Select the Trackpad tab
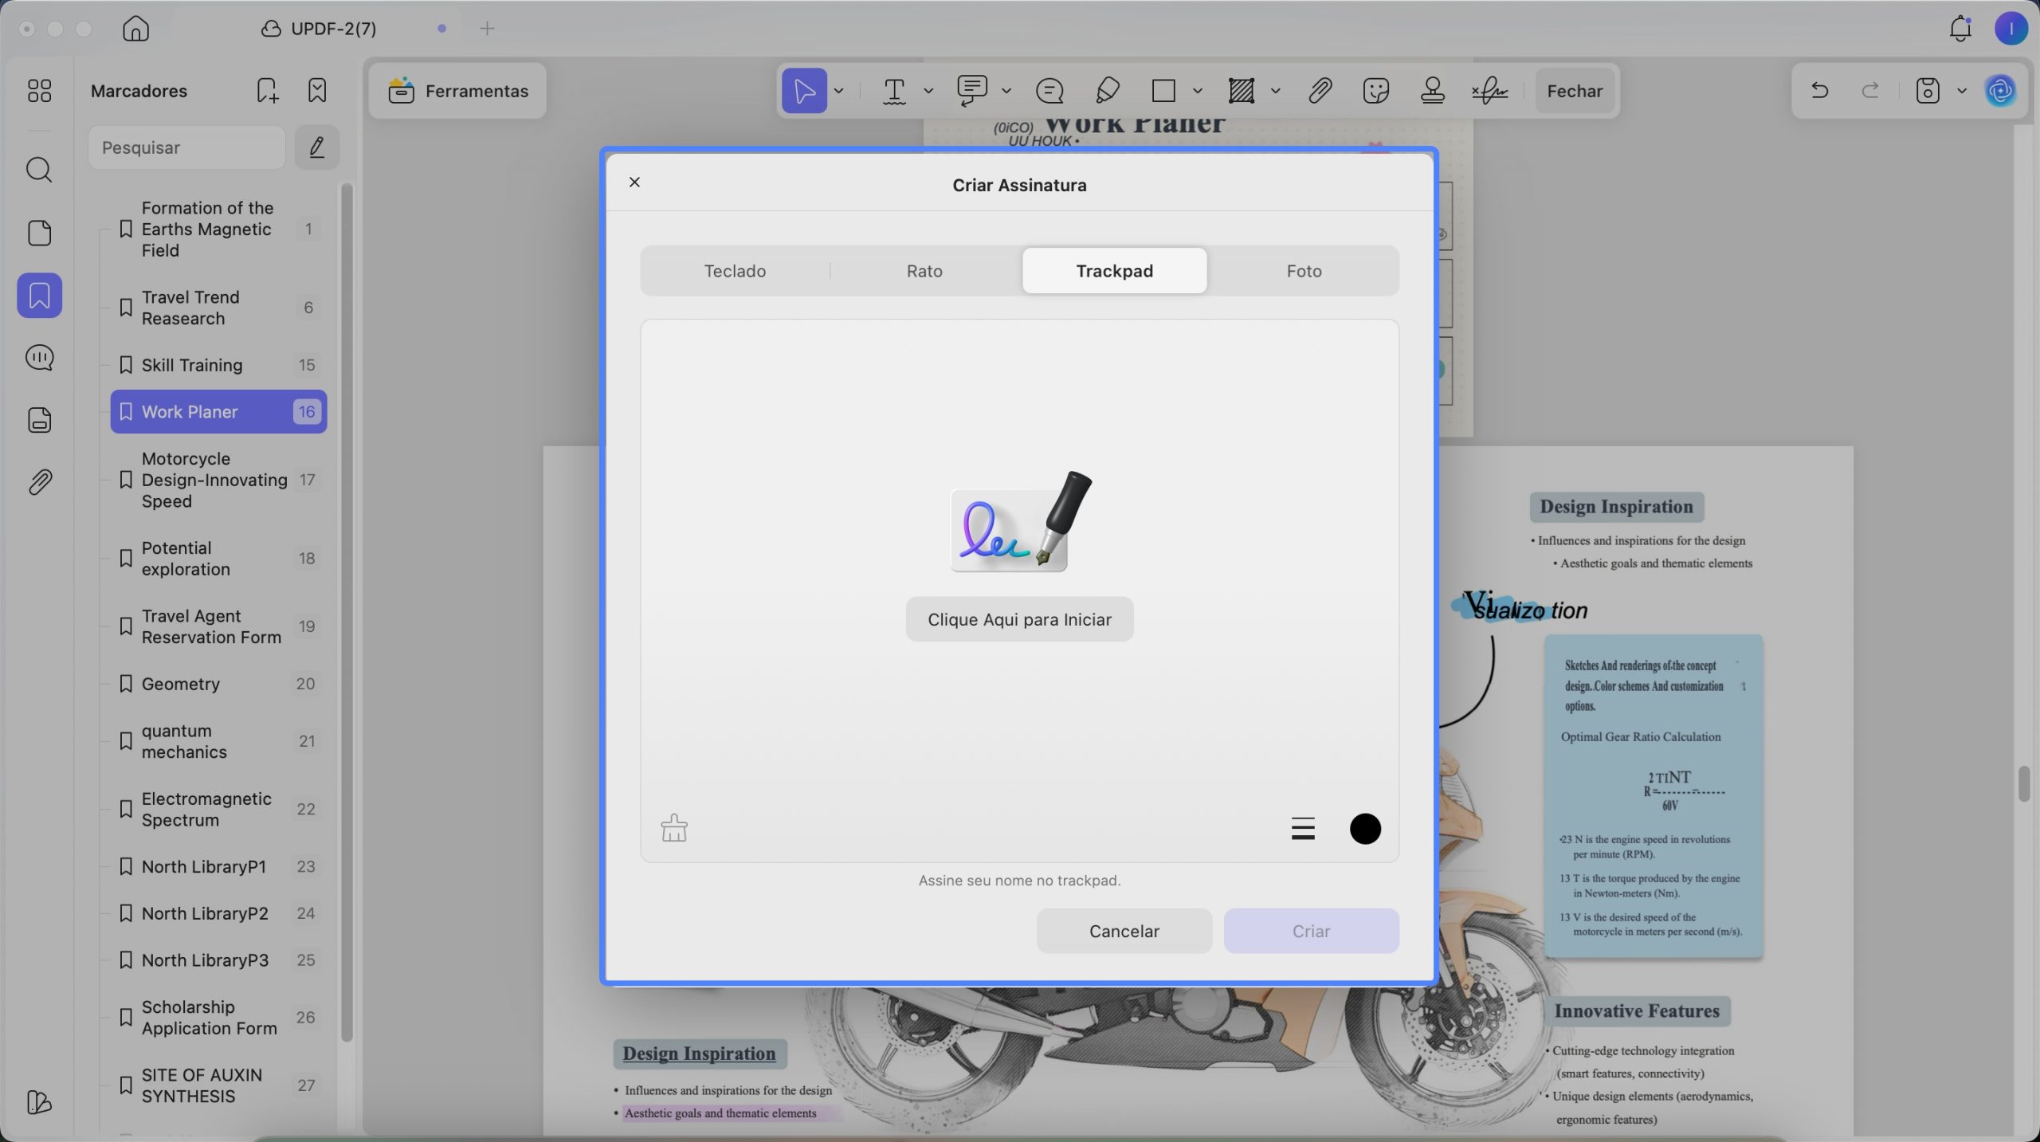Screen dimensions: 2040x1142 point(1114,271)
